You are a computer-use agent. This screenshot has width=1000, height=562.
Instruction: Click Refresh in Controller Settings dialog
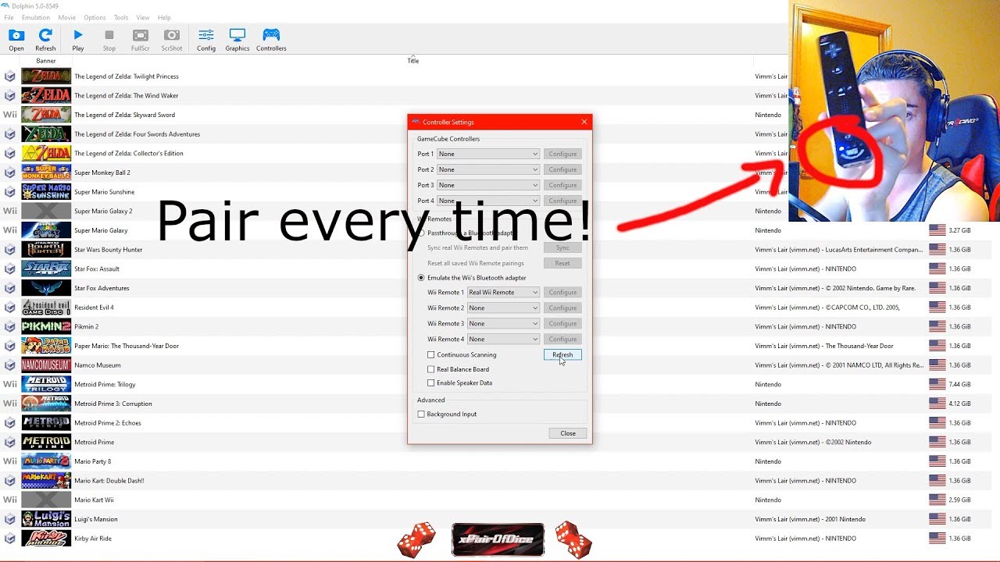pos(562,354)
